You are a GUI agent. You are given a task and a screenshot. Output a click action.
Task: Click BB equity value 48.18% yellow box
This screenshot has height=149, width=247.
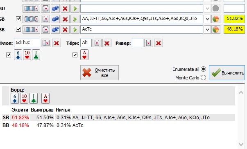(234, 30)
